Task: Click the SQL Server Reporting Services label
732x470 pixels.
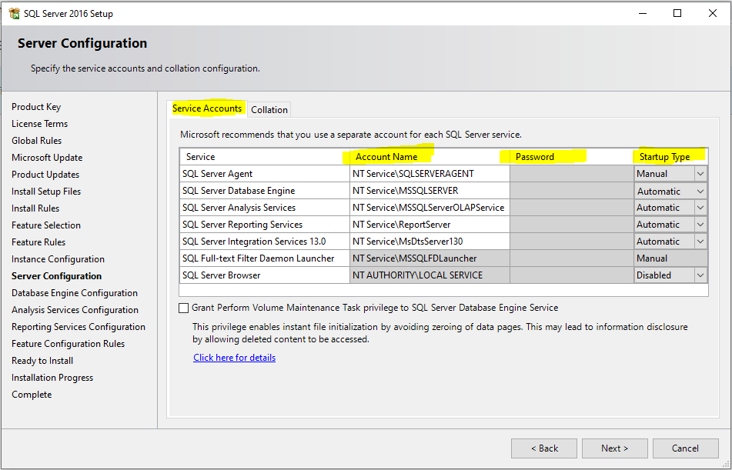Action: [x=242, y=225]
